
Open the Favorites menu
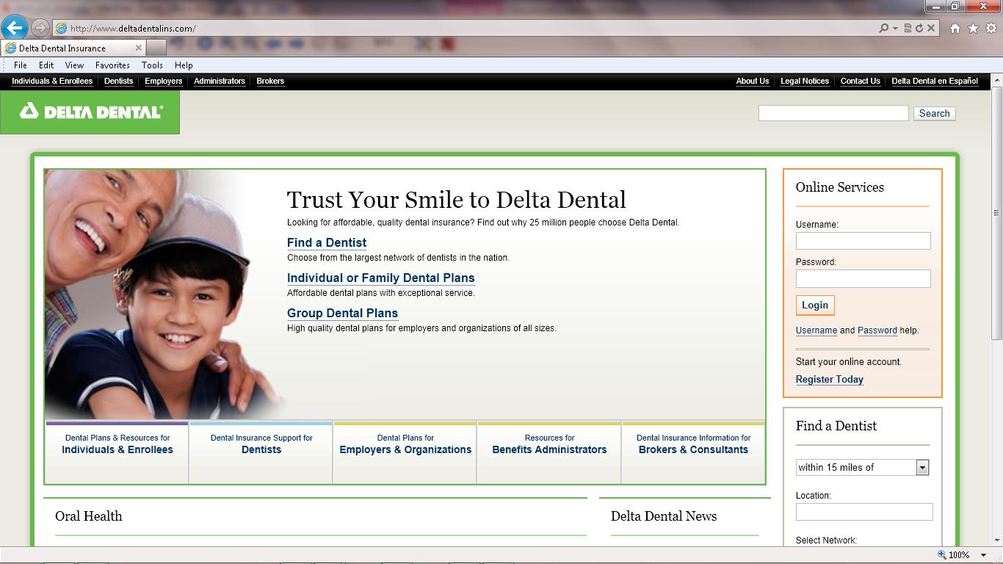point(112,65)
